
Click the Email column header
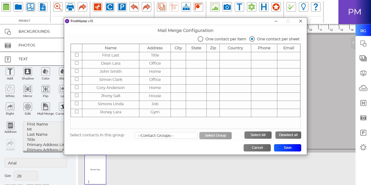289,48
